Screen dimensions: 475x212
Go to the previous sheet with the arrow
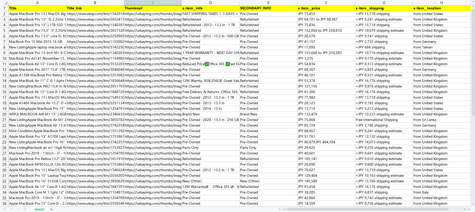tap(12, 209)
